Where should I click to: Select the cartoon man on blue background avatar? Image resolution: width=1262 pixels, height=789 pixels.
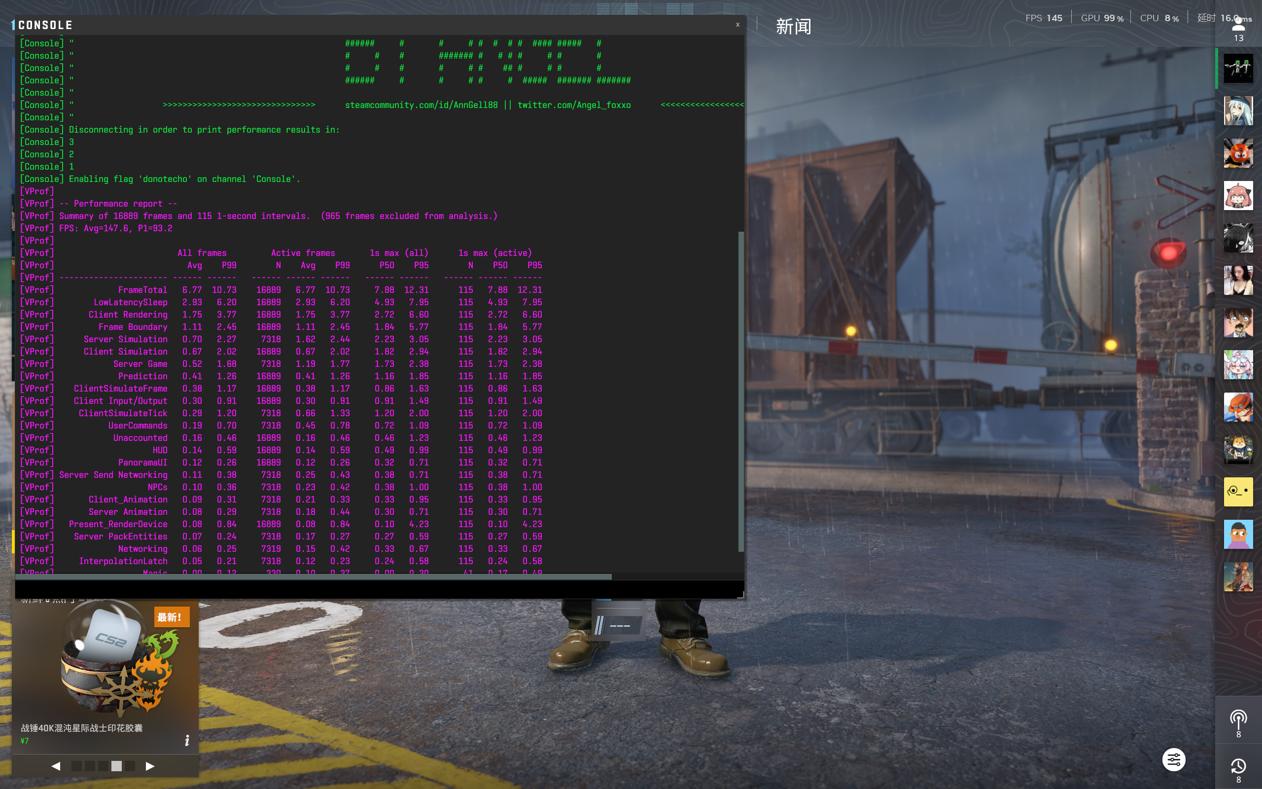1238,535
